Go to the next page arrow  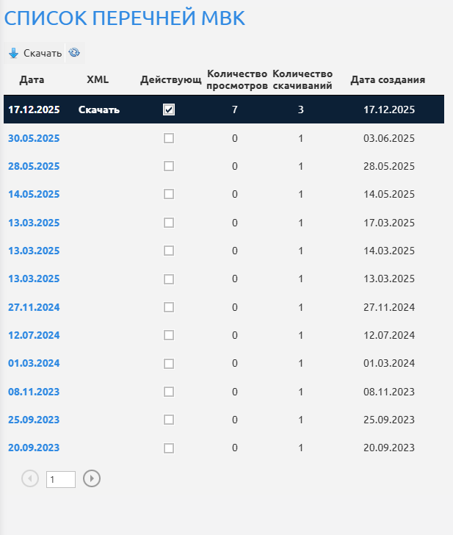[92, 478]
